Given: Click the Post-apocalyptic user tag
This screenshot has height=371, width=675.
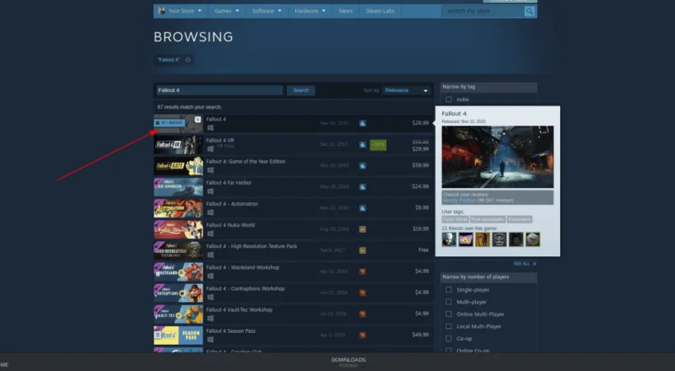Looking at the screenshot, I should tap(488, 219).
